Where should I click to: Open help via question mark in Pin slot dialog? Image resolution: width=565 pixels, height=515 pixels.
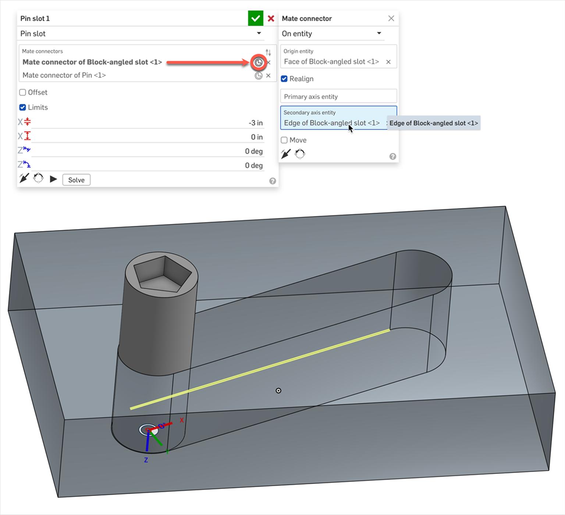pos(273,181)
